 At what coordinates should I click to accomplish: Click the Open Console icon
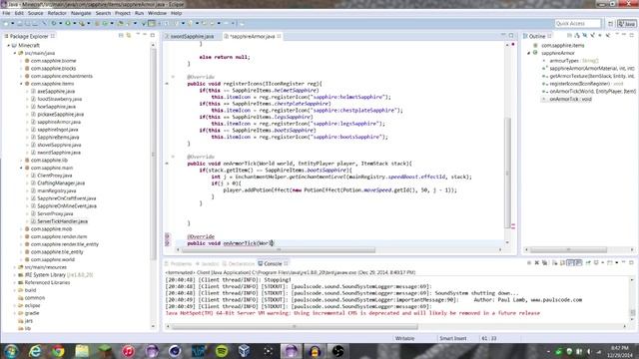click(x=610, y=263)
